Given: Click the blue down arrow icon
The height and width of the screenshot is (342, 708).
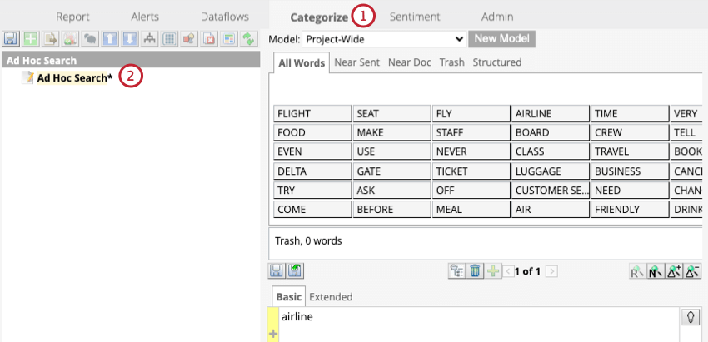Looking at the screenshot, I should coord(128,38).
